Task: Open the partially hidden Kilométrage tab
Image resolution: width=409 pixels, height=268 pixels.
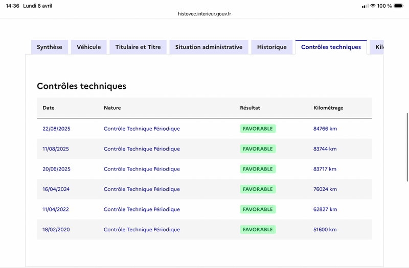Action: [x=378, y=47]
